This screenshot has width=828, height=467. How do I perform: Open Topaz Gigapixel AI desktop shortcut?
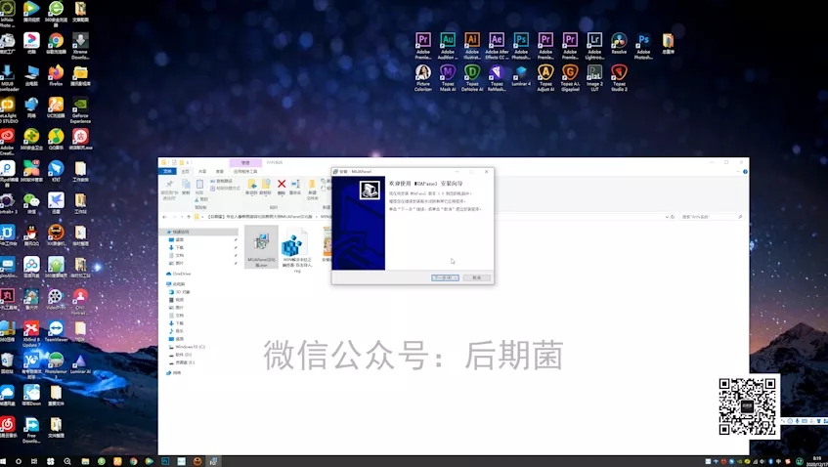click(570, 72)
